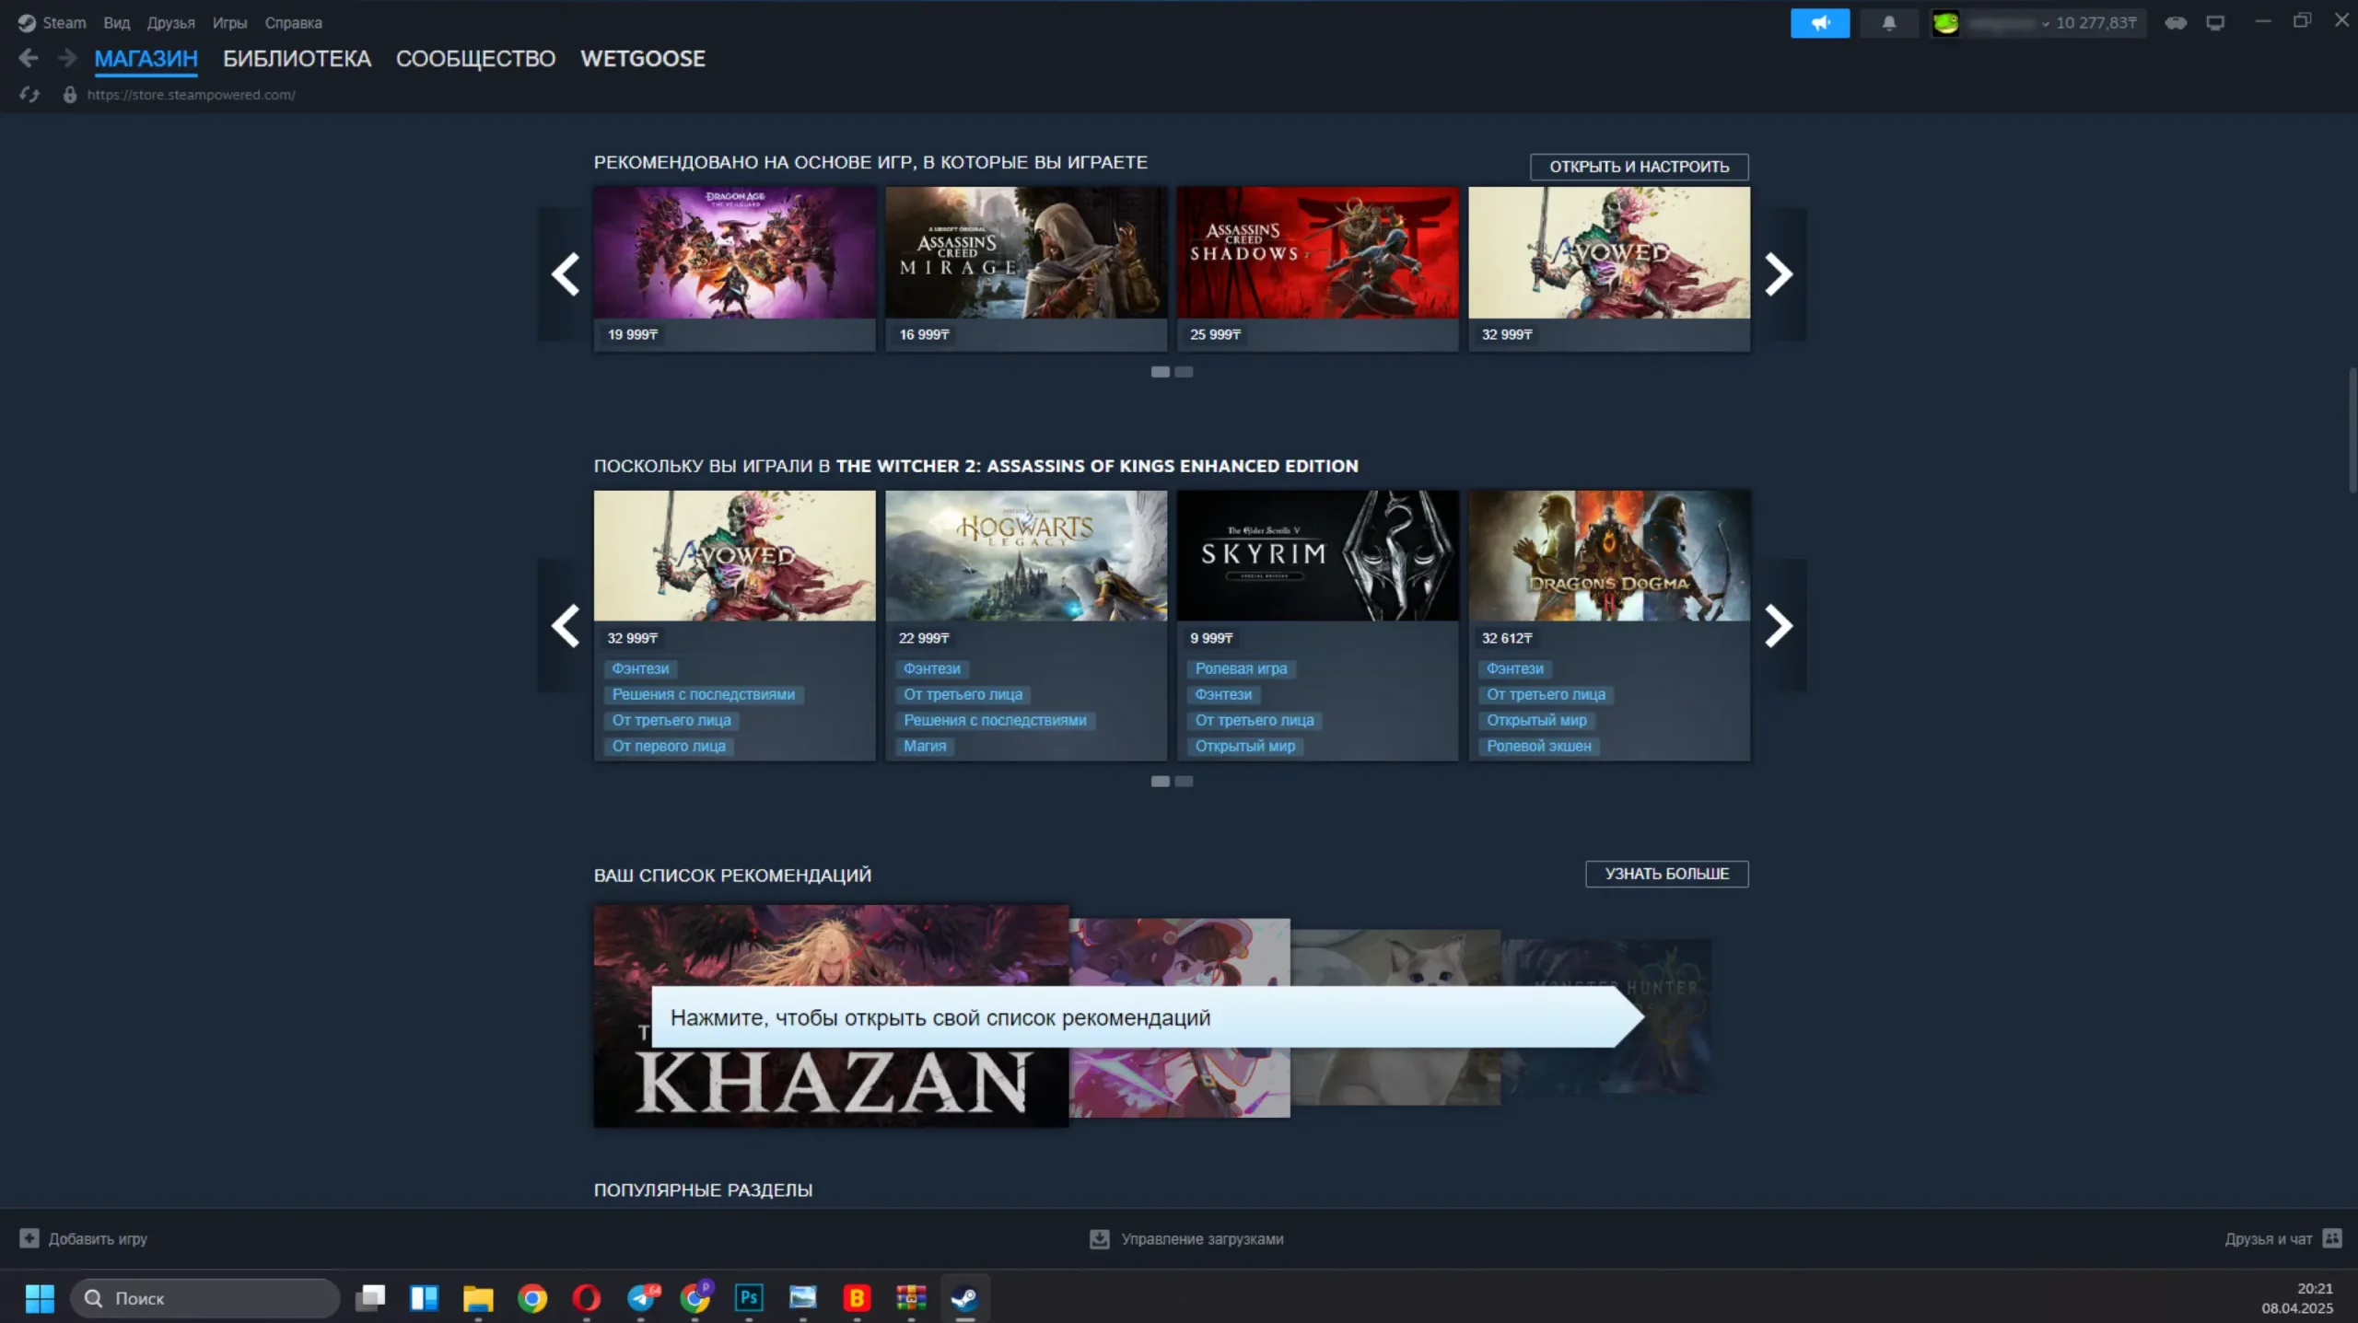Viewport: 2358px width, 1323px height.
Task: Show next recommended games with right arrow
Action: [1778, 274]
